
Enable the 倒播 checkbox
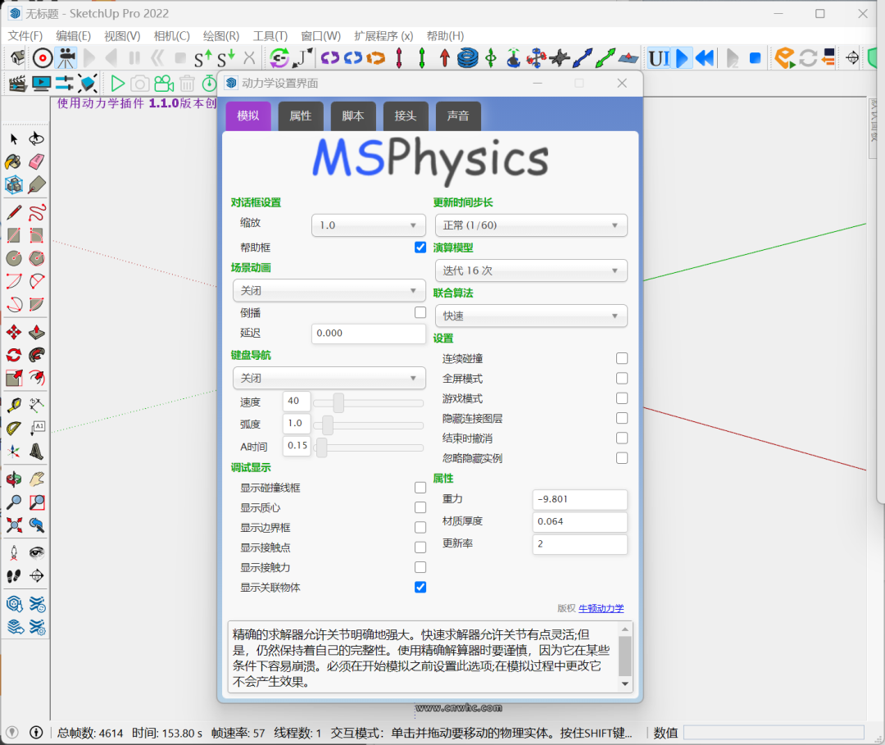[420, 313]
